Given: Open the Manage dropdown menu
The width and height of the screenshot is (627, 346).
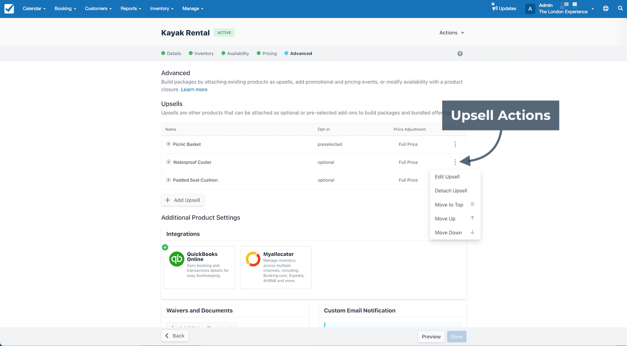Looking at the screenshot, I should [x=193, y=8].
